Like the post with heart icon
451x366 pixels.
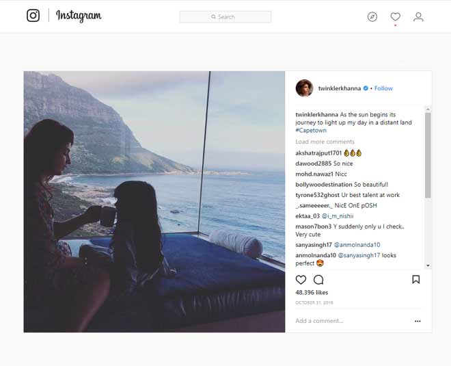click(301, 280)
